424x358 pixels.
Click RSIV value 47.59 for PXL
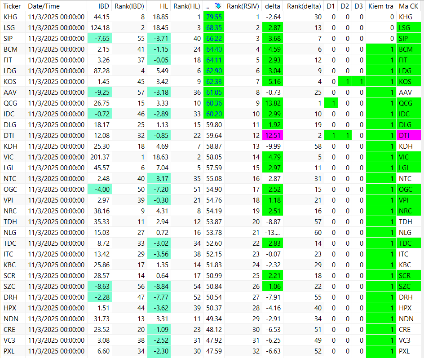214,351
